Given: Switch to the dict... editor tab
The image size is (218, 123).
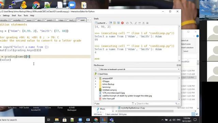Looking at the screenshot, I should coord(38,20).
